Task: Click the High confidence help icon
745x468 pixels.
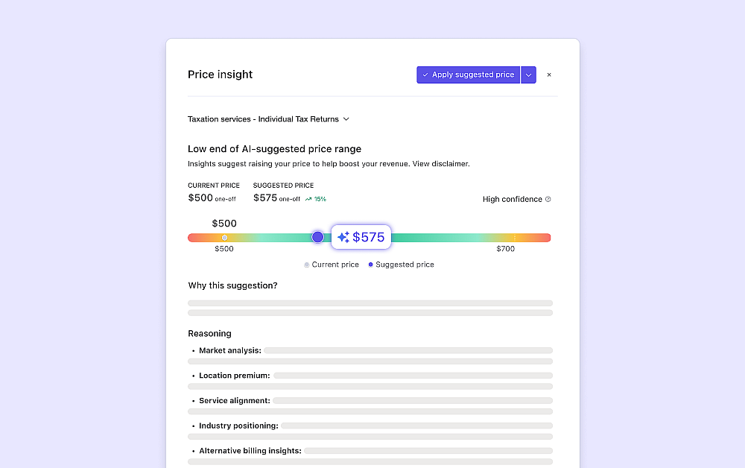Action: pyautogui.click(x=548, y=200)
